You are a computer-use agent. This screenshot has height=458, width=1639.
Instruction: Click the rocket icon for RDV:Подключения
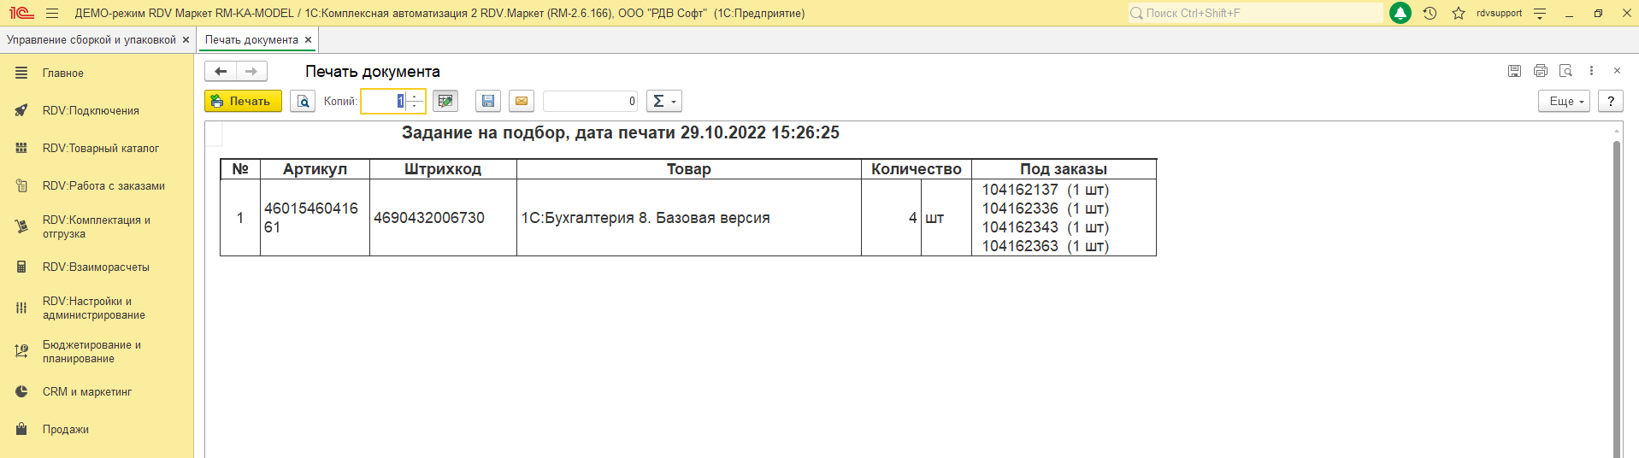pyautogui.click(x=21, y=110)
